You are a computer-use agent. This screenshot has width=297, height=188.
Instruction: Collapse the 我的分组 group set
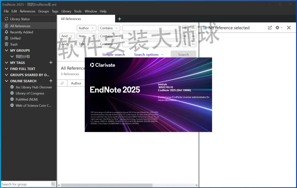12,56
